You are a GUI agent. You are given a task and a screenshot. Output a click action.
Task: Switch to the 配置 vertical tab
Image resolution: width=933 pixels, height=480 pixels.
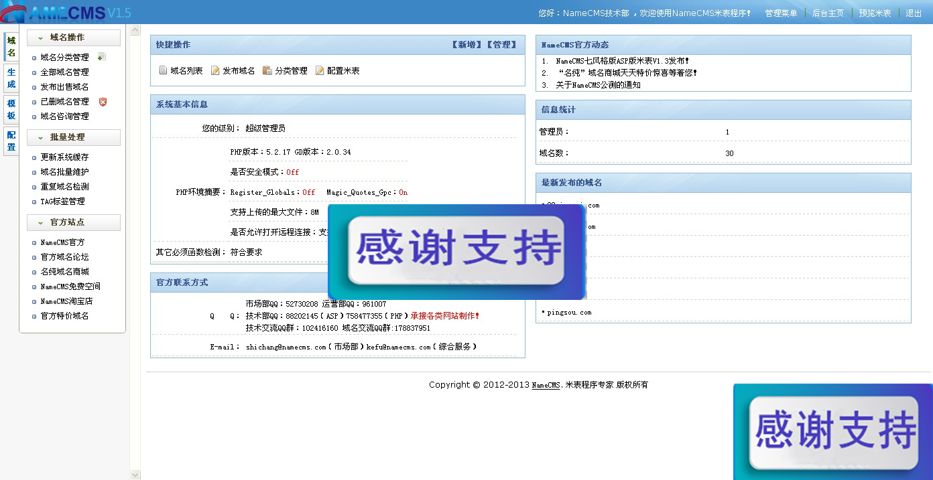tap(11, 141)
